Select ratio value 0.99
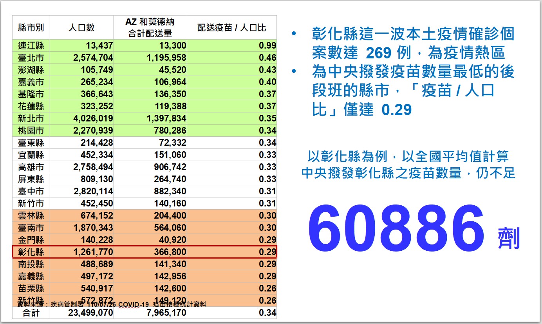Viewport: 542px width, 324px height. click(267, 46)
